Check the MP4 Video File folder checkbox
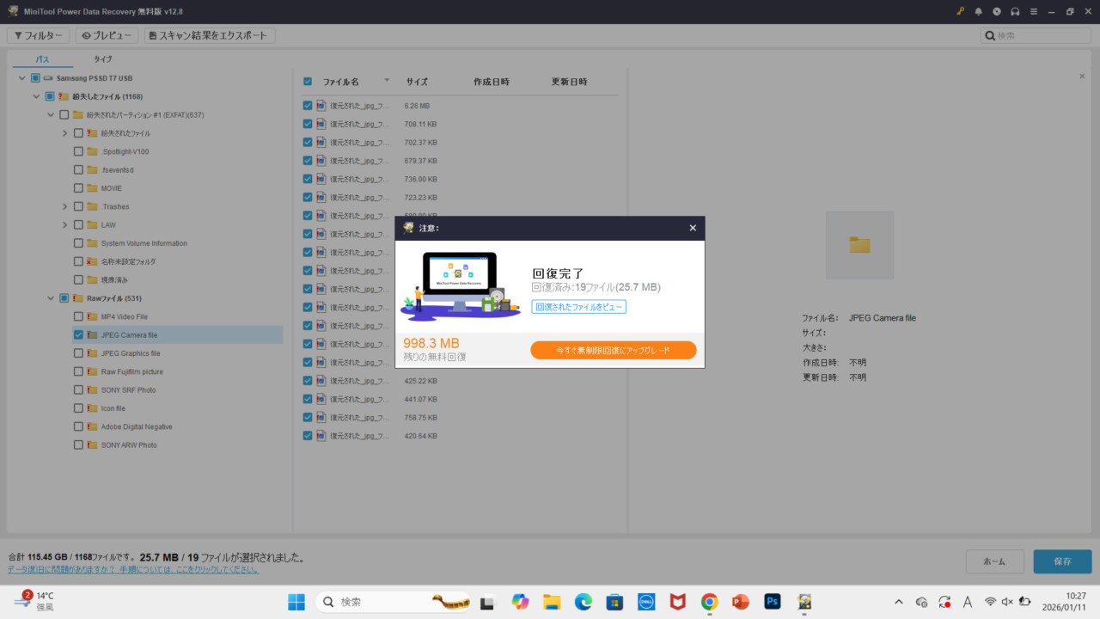1100x619 pixels. pyautogui.click(x=77, y=316)
